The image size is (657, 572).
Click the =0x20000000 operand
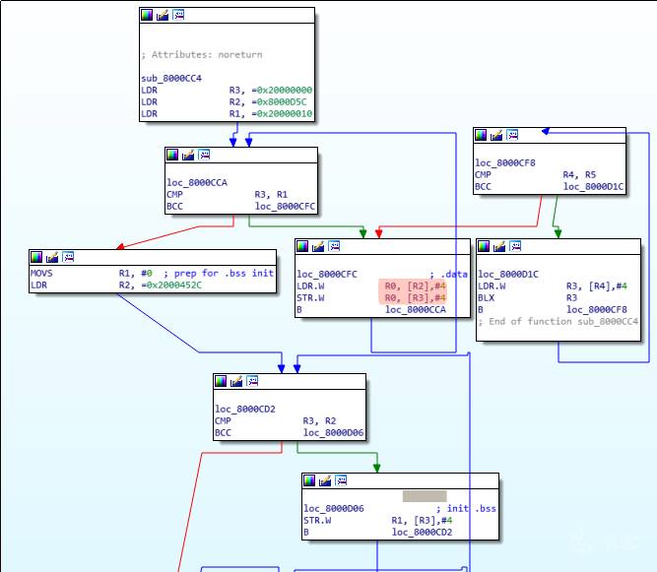point(282,90)
